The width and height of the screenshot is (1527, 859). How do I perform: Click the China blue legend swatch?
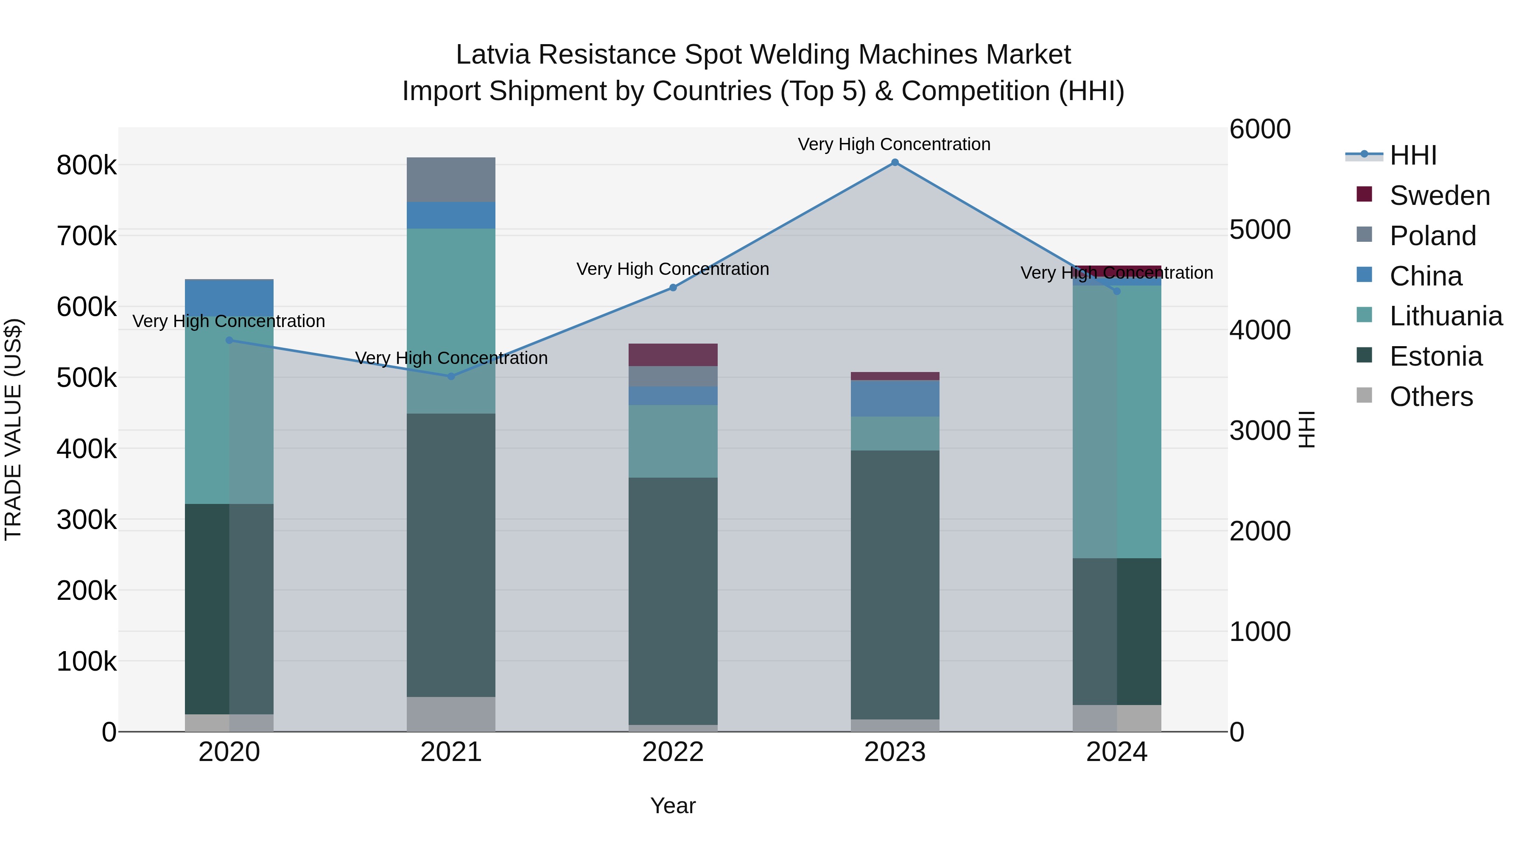1364,274
